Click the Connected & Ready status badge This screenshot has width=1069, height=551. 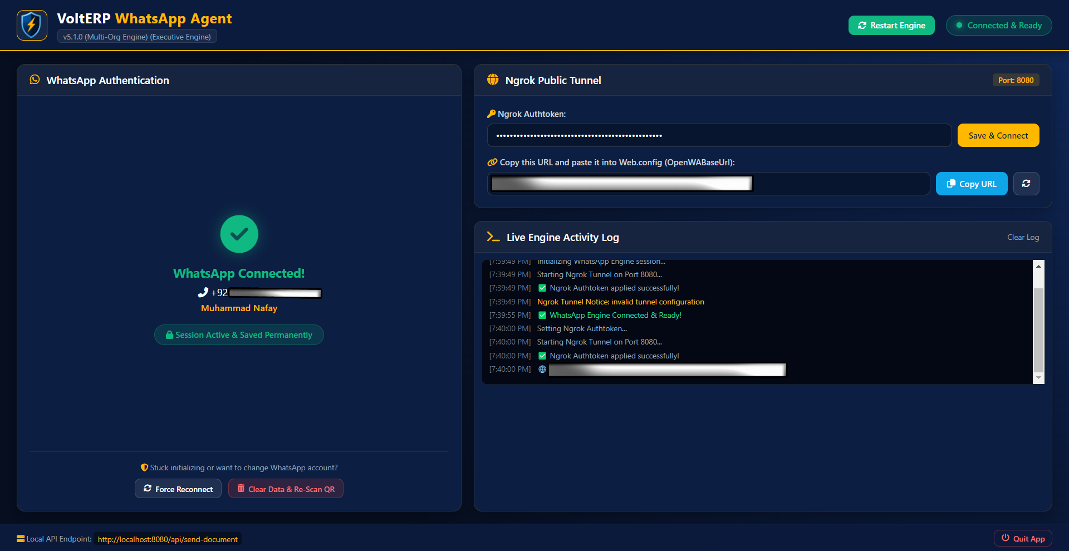pos(999,26)
